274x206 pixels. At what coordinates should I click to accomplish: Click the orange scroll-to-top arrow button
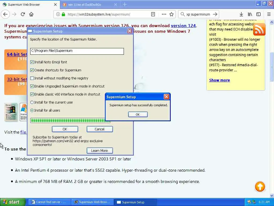click(x=260, y=187)
